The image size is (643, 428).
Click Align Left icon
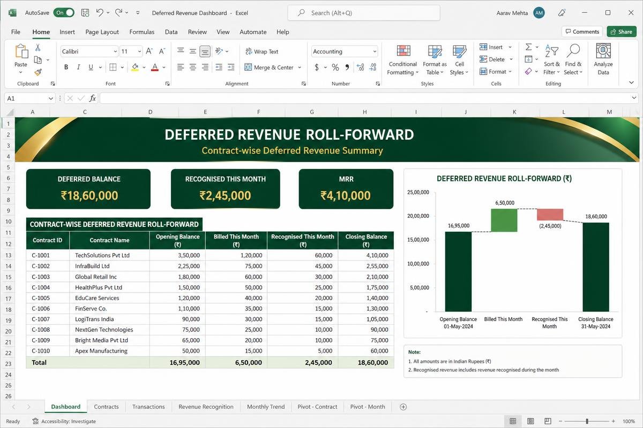pyautogui.click(x=181, y=67)
